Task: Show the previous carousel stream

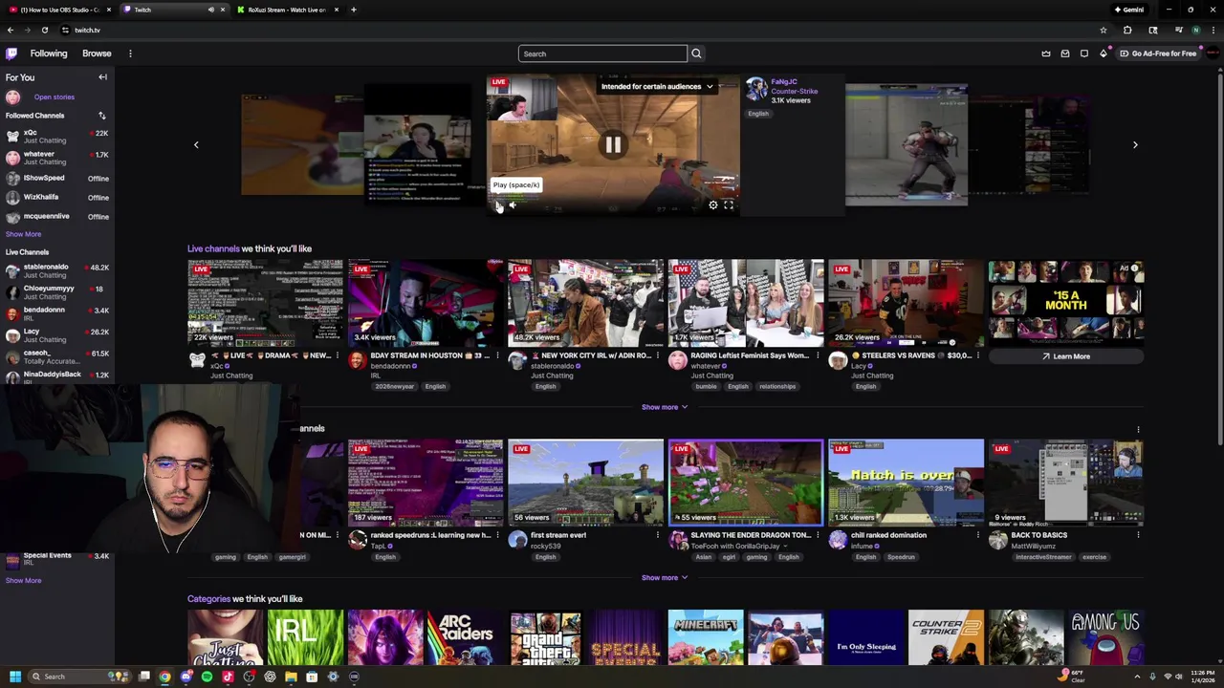Action: tap(196, 145)
